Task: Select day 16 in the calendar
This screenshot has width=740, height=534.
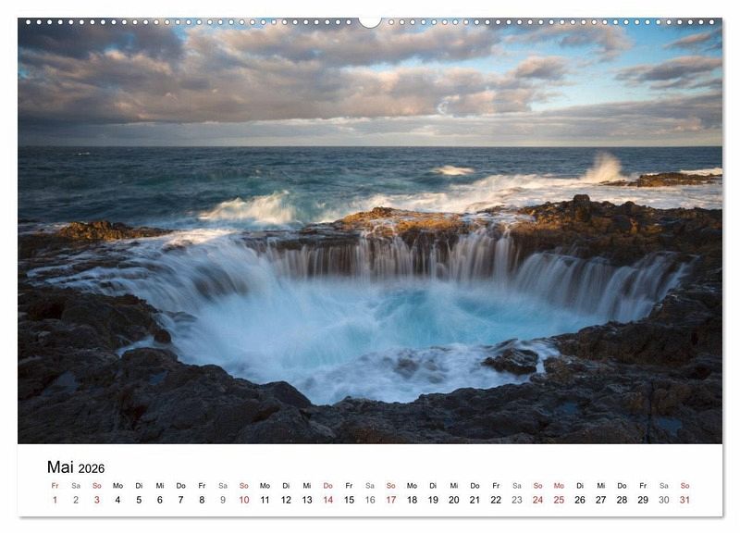Action: [x=370, y=500]
